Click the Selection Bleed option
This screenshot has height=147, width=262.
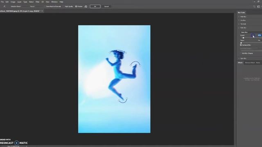(16, 7)
